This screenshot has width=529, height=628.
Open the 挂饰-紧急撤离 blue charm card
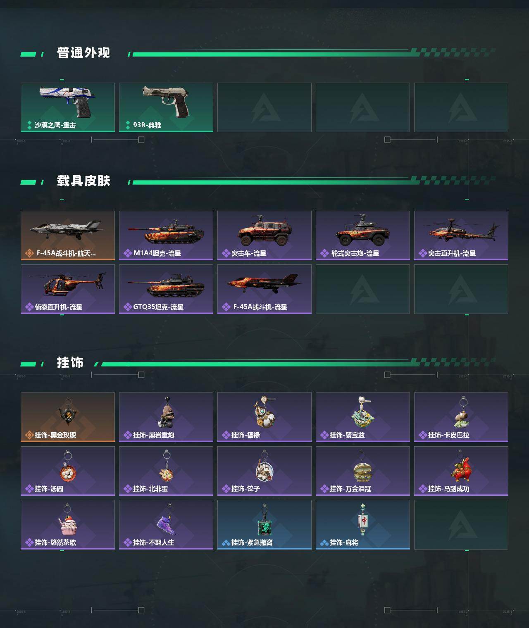tap(264, 525)
